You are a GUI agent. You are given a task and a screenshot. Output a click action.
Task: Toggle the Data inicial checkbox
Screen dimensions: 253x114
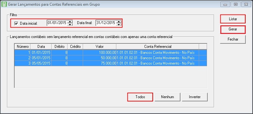[16, 23]
